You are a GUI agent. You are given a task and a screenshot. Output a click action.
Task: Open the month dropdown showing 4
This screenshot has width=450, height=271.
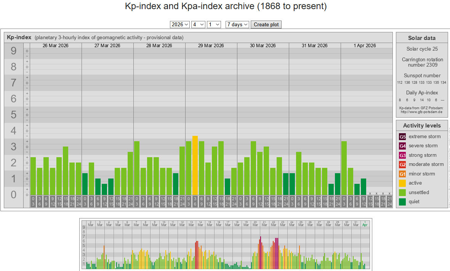[198, 24]
